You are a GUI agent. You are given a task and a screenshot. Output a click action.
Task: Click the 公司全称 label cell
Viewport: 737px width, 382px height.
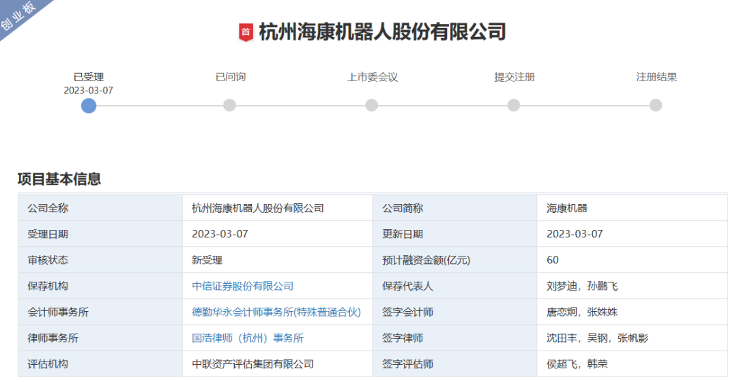pyautogui.click(x=100, y=208)
